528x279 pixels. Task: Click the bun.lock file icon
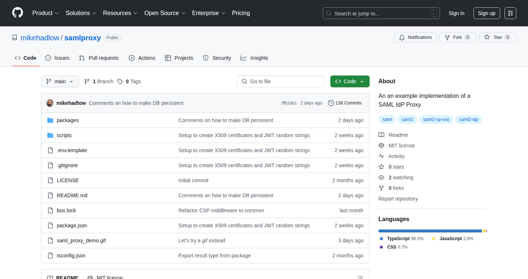point(50,210)
